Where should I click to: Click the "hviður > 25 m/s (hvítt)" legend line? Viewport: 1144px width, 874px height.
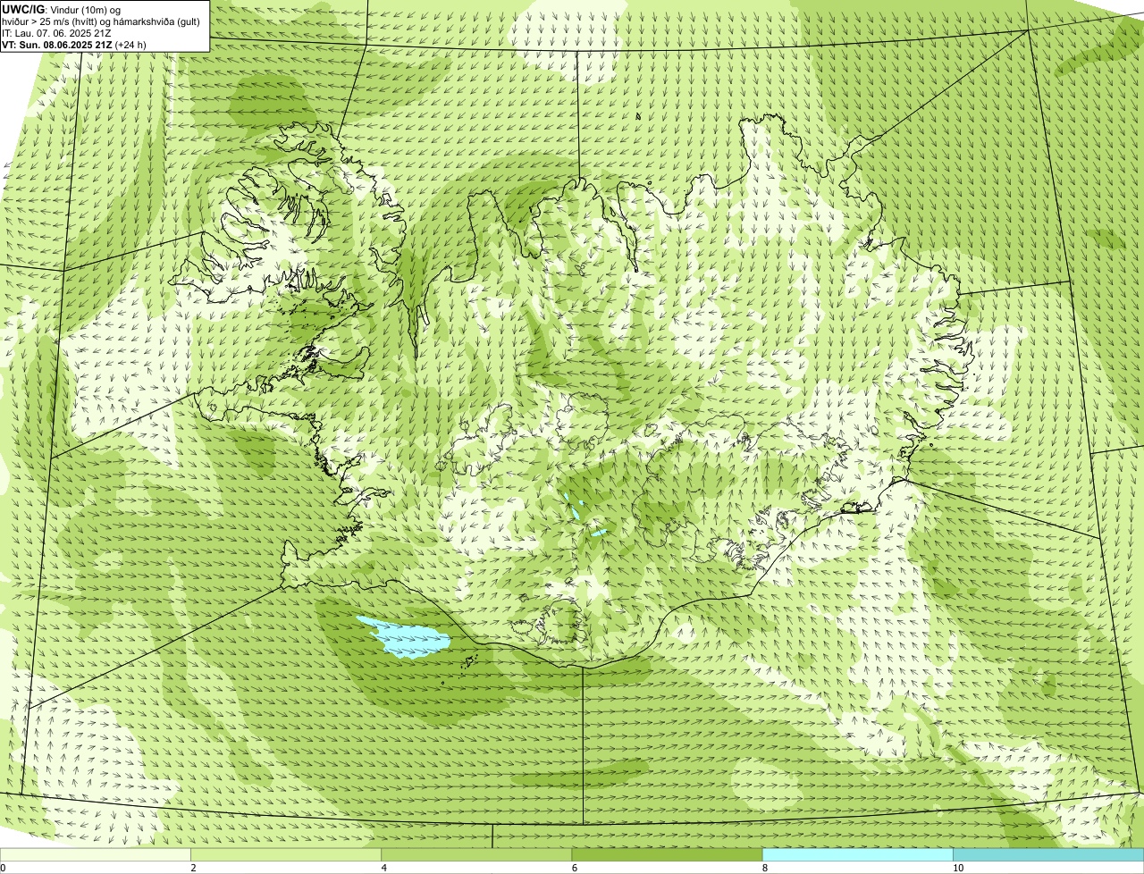point(101,21)
